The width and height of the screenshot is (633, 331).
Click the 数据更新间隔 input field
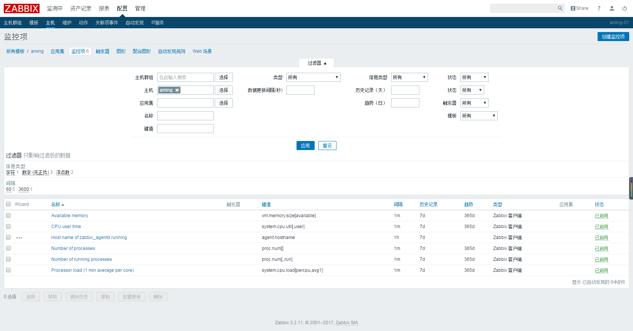[x=300, y=90]
